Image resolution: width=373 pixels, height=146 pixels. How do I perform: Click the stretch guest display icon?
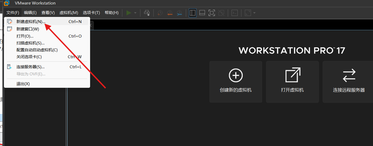tap(248, 13)
